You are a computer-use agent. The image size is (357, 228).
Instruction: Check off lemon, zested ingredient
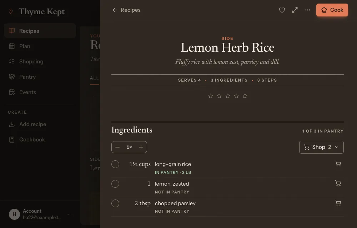[115, 184]
